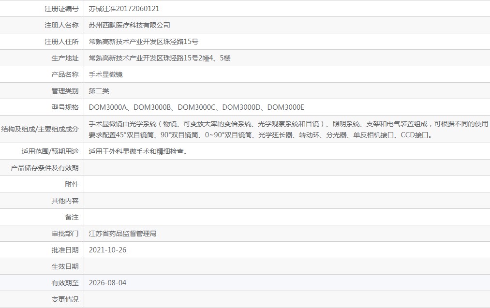Click approval date 2021-10-26
This screenshot has height=308, width=490.
107,250
